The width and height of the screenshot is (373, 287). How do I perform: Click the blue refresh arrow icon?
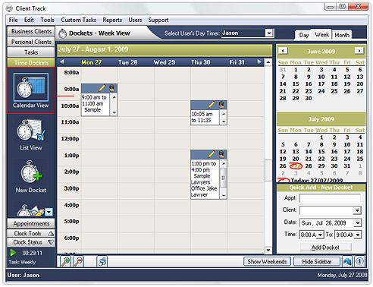[x=347, y=261]
